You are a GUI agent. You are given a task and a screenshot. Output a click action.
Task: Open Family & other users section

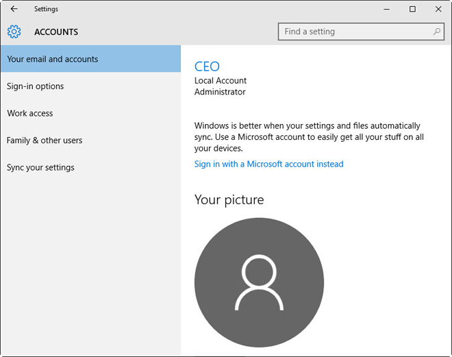(x=45, y=140)
